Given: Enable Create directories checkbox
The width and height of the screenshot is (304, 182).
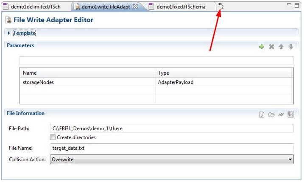Looking at the screenshot, I should 53,137.
